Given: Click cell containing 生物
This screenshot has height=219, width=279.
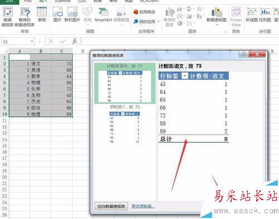Looking at the screenshot, I should (41, 95).
